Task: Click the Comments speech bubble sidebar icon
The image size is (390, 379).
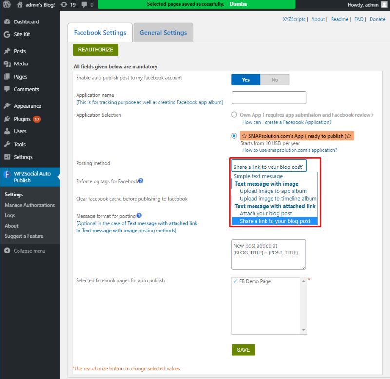Action: pyautogui.click(x=7, y=89)
